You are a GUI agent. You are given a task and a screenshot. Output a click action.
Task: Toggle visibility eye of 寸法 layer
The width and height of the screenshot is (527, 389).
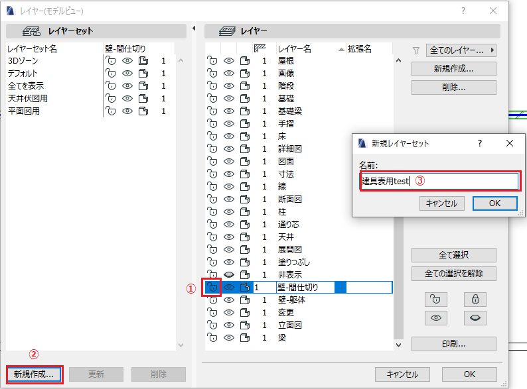point(229,174)
